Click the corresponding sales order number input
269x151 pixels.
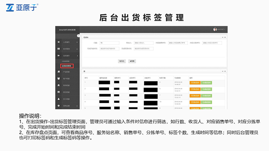coord(178,43)
